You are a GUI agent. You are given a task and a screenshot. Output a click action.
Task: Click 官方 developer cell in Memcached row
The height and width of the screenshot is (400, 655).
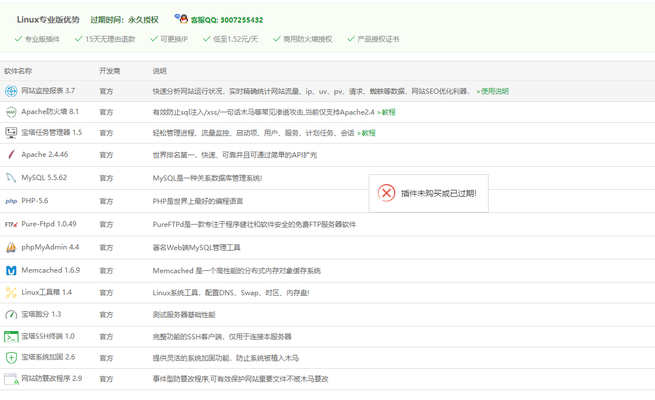[106, 271]
